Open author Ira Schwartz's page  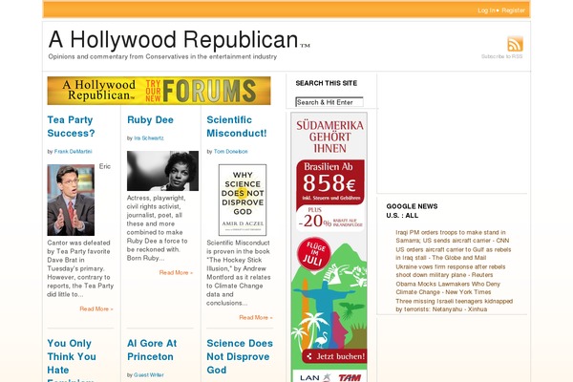149,138
